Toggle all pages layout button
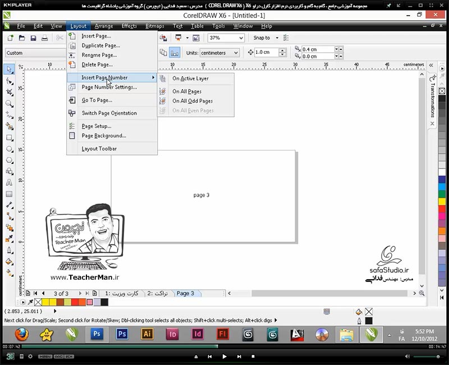The height and width of the screenshot is (365, 449). point(163,53)
